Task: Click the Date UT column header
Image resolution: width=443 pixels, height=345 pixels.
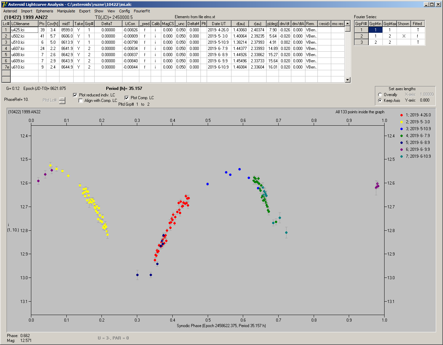Action: point(219,24)
